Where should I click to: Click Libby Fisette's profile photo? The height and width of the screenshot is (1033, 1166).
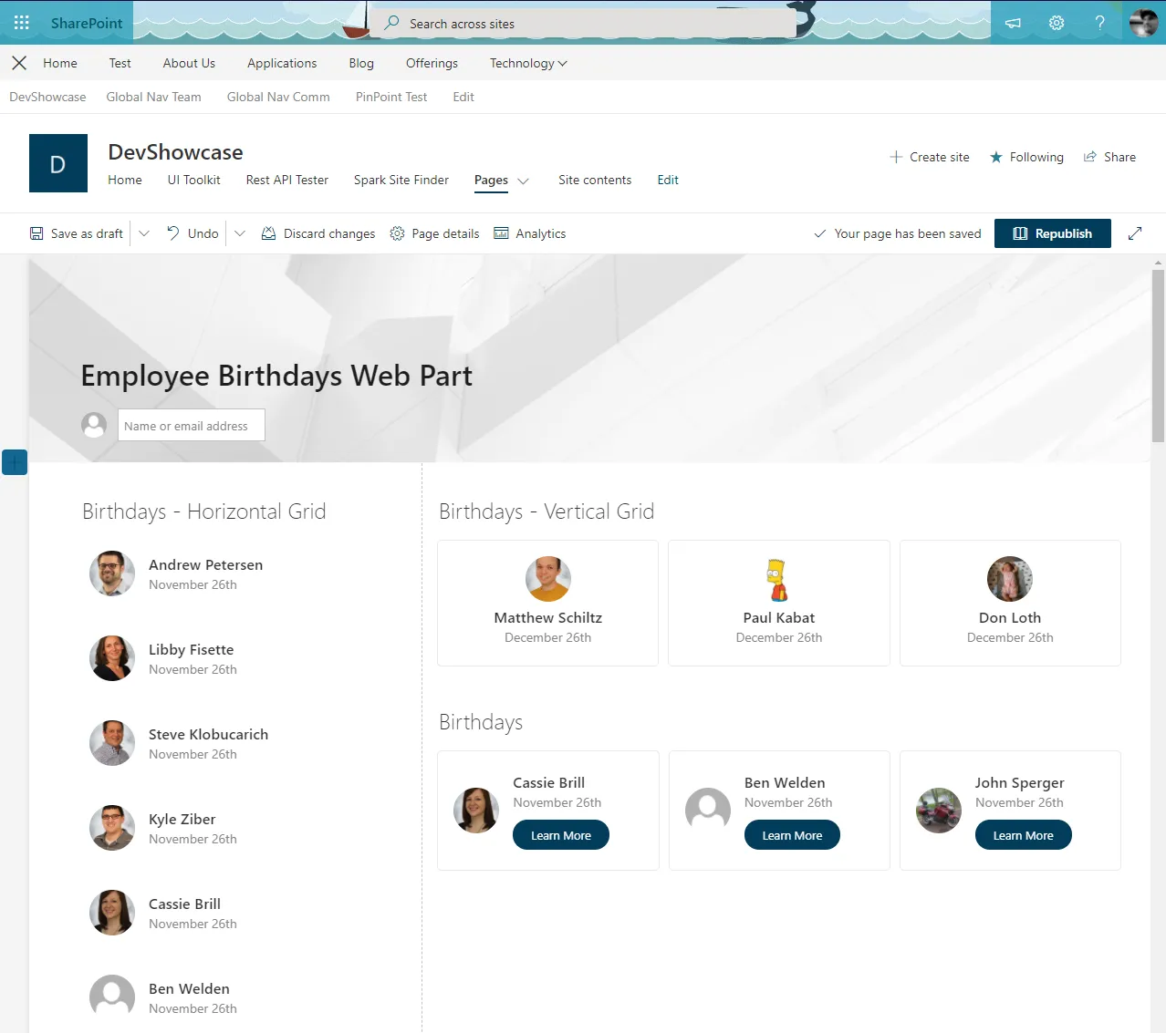[112, 658]
